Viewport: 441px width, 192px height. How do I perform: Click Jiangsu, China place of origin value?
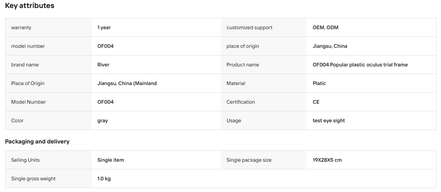pyautogui.click(x=330, y=46)
